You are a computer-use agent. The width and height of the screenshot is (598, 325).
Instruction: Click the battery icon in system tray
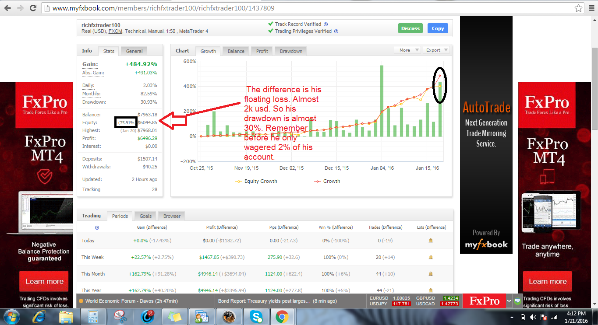[523, 317]
